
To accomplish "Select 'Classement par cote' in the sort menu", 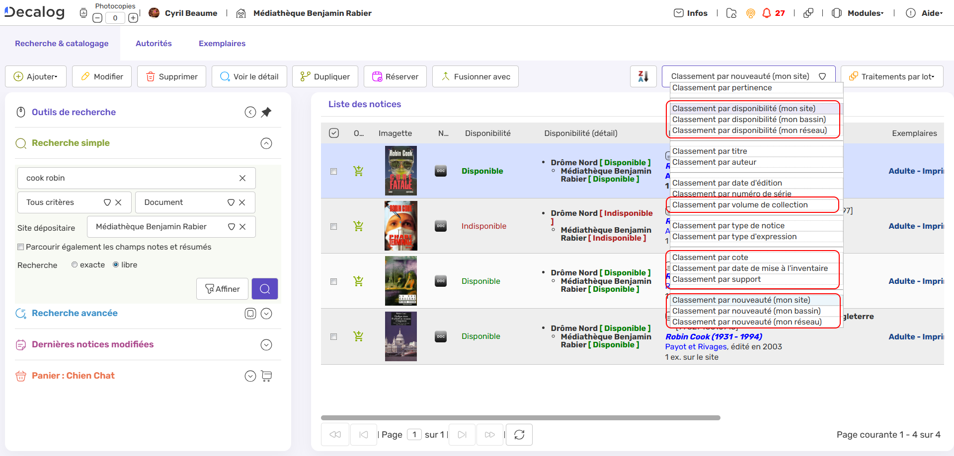I will pyautogui.click(x=710, y=257).
